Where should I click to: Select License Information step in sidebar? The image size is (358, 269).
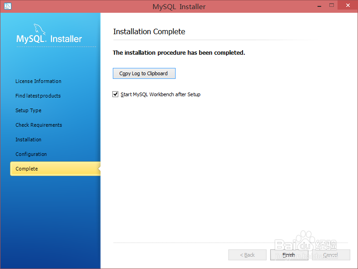click(x=38, y=81)
